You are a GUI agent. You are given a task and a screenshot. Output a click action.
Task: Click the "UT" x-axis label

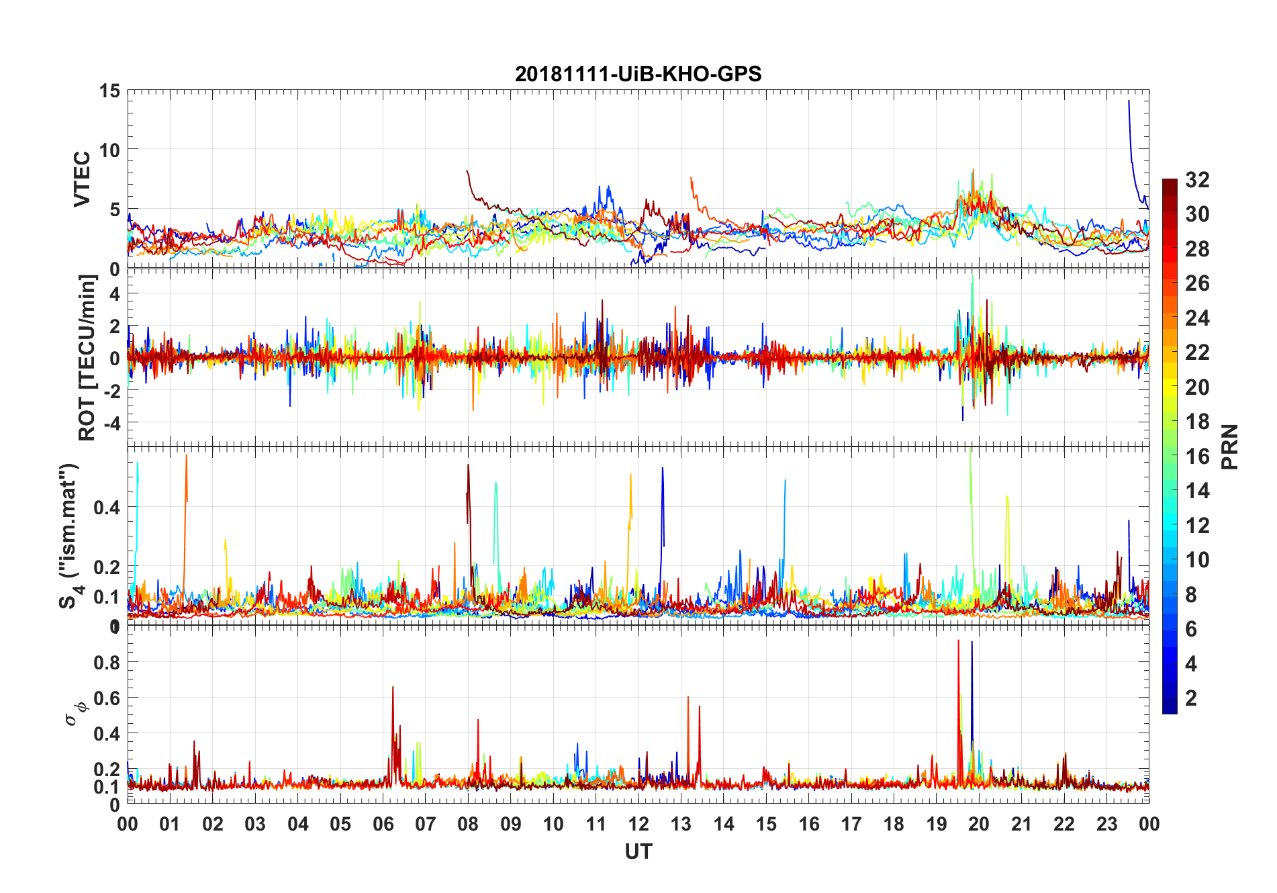tap(638, 851)
